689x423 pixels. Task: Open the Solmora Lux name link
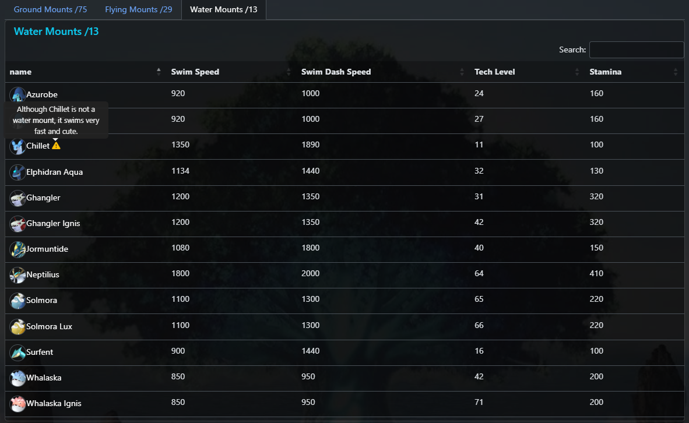(x=49, y=326)
